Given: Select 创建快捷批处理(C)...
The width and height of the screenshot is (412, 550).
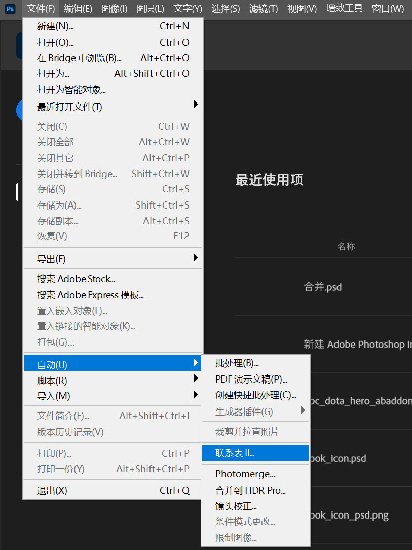Looking at the screenshot, I should pyautogui.click(x=255, y=395).
